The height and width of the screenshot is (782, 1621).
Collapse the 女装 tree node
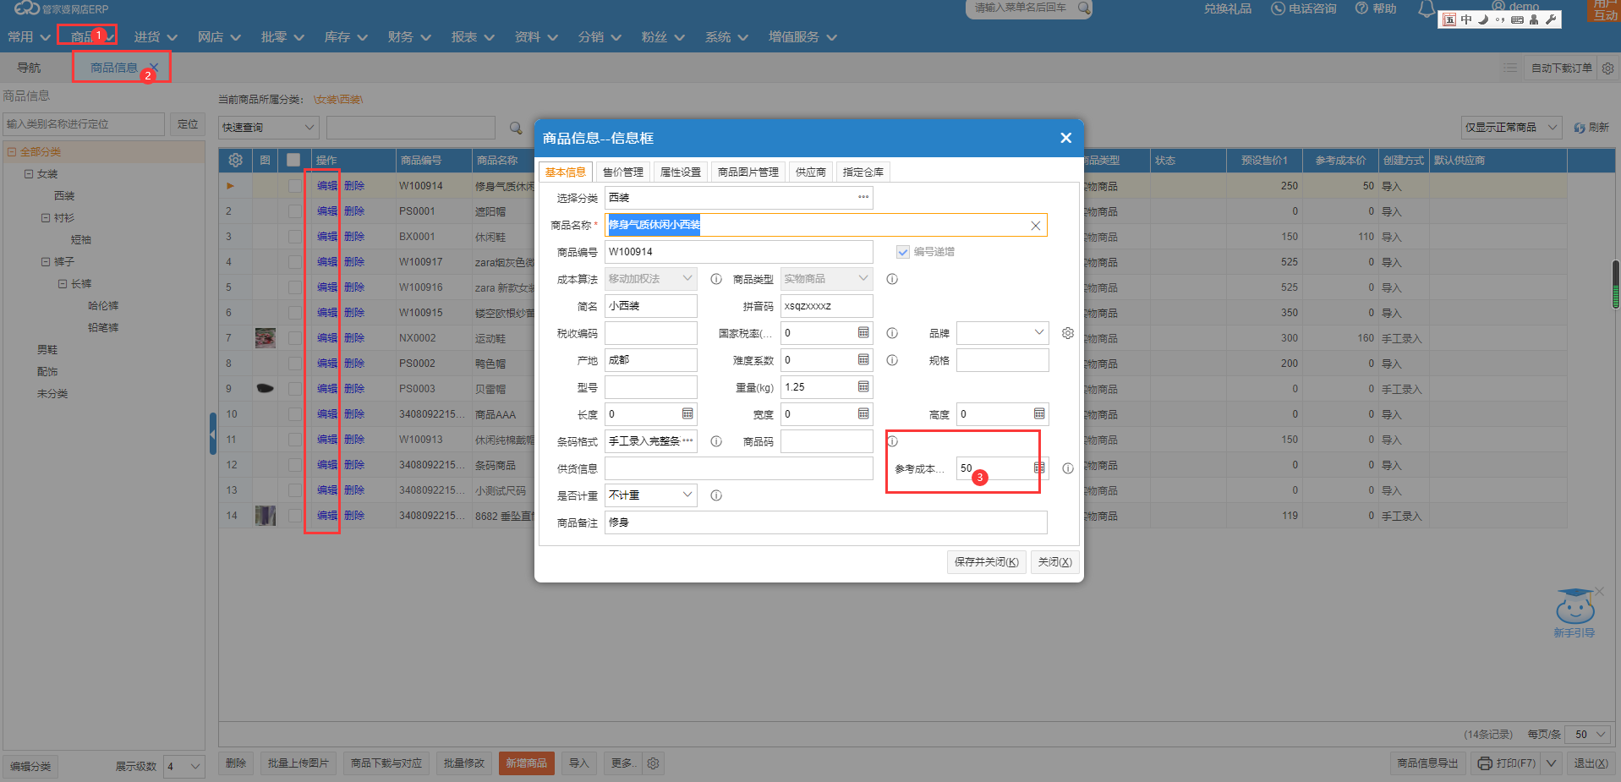tap(29, 174)
